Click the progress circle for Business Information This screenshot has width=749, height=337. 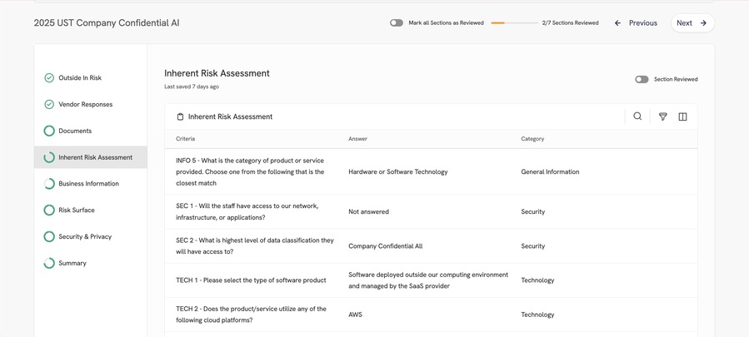(x=49, y=184)
